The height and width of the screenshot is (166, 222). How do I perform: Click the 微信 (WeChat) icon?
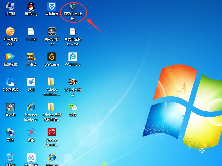pyautogui.click(x=73, y=107)
